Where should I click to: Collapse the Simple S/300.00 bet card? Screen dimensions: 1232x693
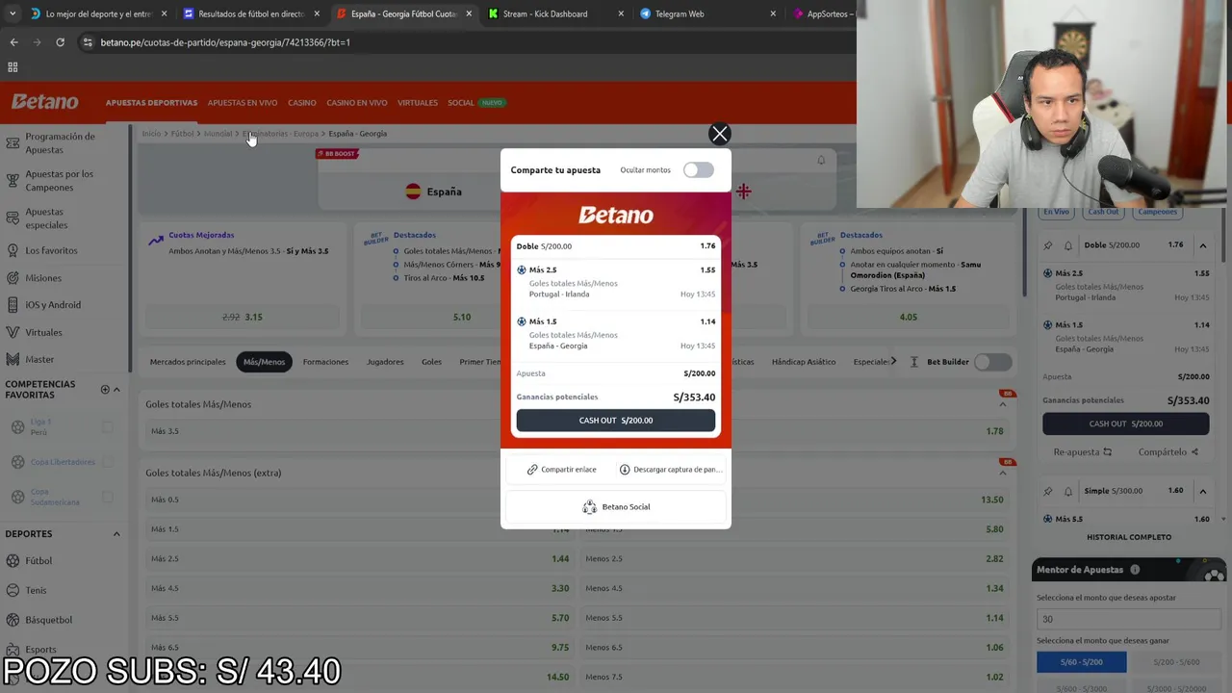pos(1202,492)
